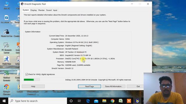Screen dimensions: 186x104
Task: Click the Help button
Action: 33,86
